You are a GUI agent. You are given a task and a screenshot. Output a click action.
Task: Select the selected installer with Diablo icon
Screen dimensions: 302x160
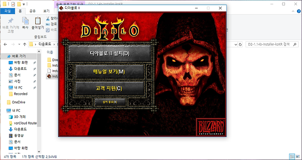click(52, 76)
